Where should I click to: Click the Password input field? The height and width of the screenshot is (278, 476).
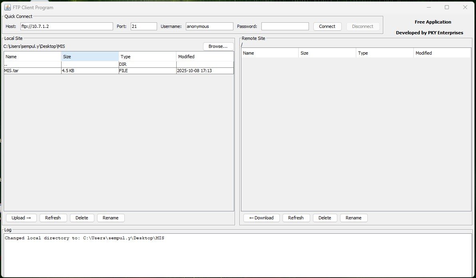coord(285,26)
